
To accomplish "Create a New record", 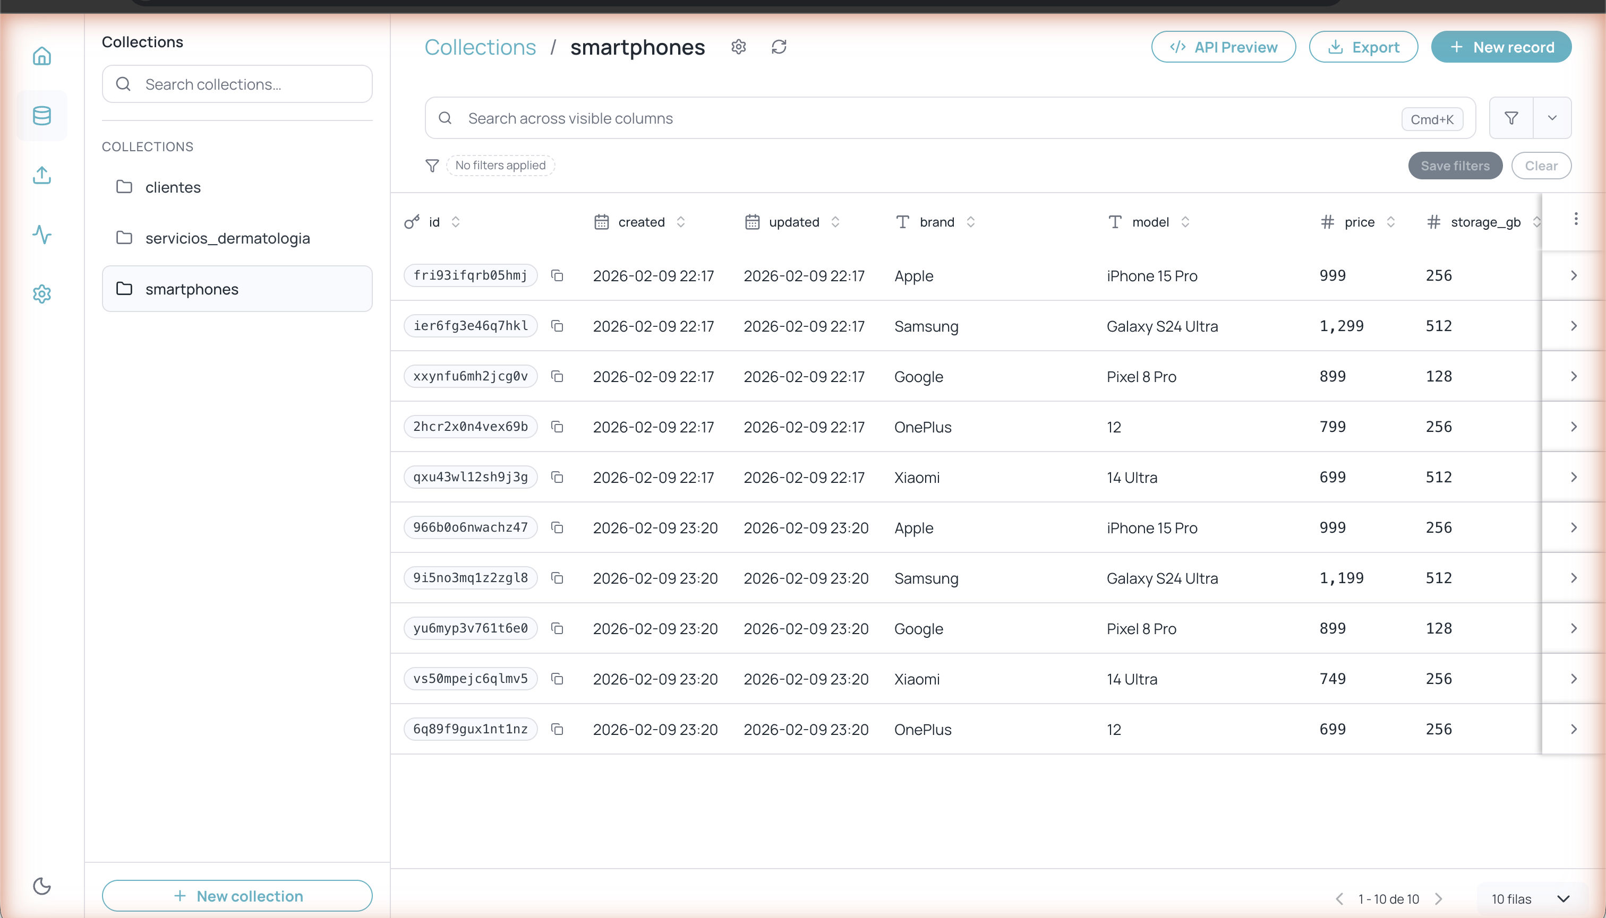I will click(x=1501, y=47).
